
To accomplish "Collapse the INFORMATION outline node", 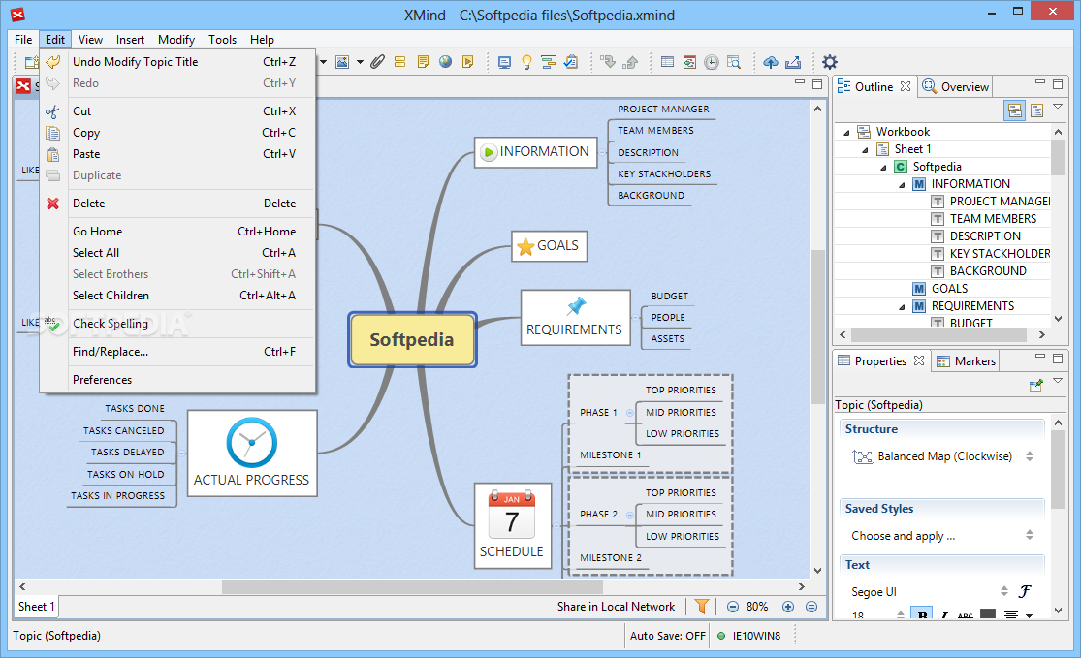I will [x=902, y=185].
